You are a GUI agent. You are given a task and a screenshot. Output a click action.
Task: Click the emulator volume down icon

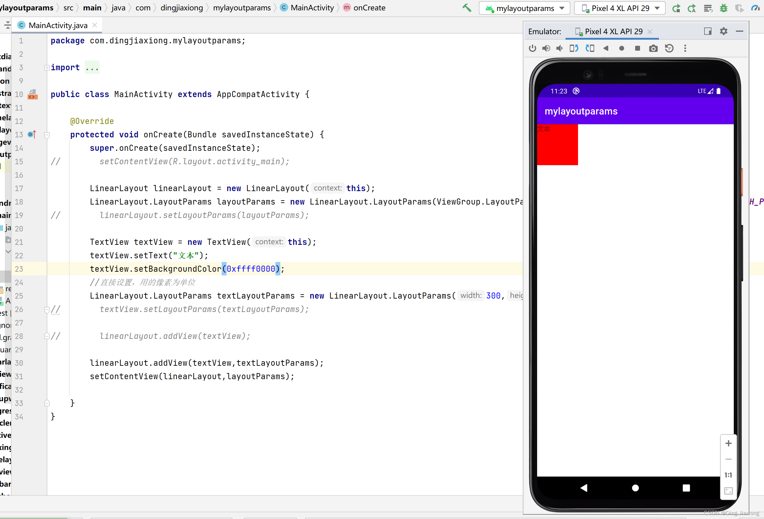(559, 48)
